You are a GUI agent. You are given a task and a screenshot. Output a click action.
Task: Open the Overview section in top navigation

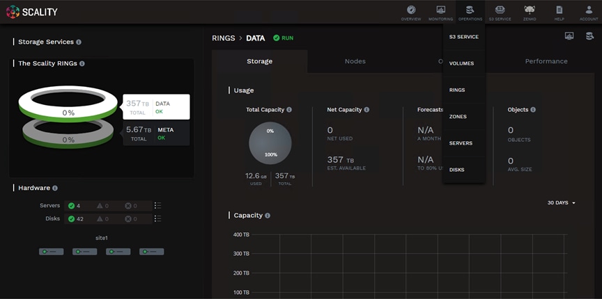pyautogui.click(x=411, y=13)
